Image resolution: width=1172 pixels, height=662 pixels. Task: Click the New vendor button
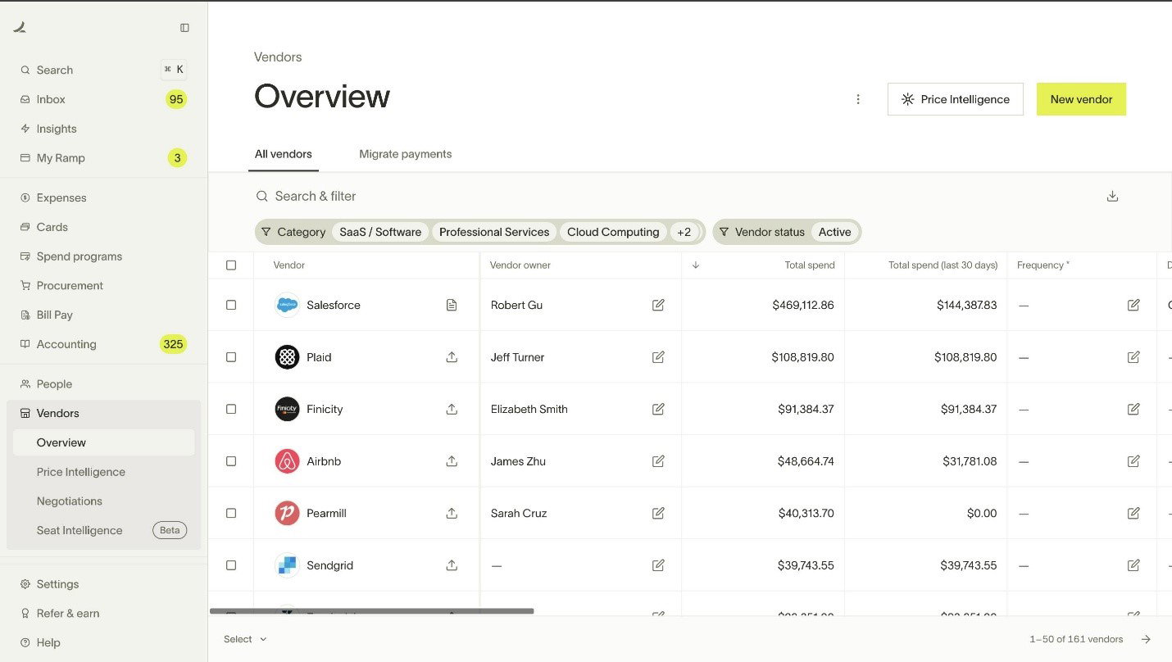(1081, 98)
